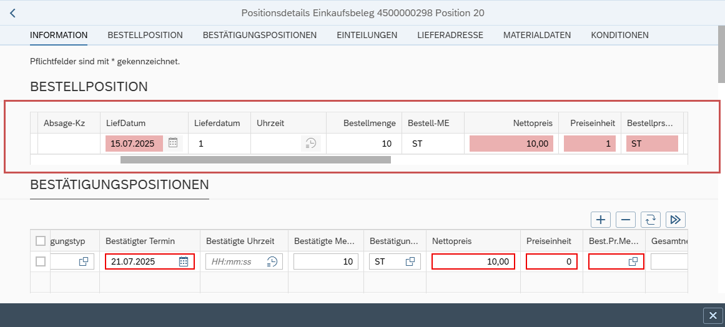Open the LIEFERADRESSE tab
This screenshot has width=725, height=327.
[x=450, y=35]
